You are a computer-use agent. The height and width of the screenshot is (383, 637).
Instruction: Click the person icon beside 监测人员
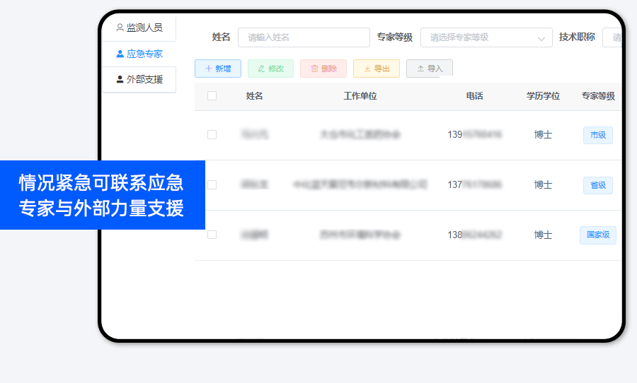click(x=120, y=28)
